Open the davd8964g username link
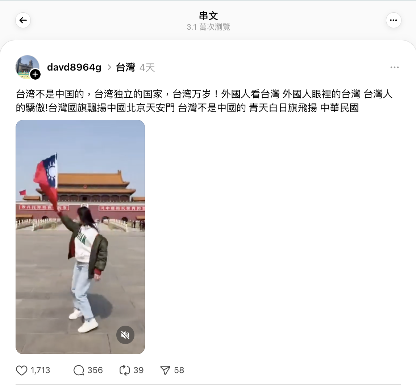The image size is (416, 385). pos(74,67)
